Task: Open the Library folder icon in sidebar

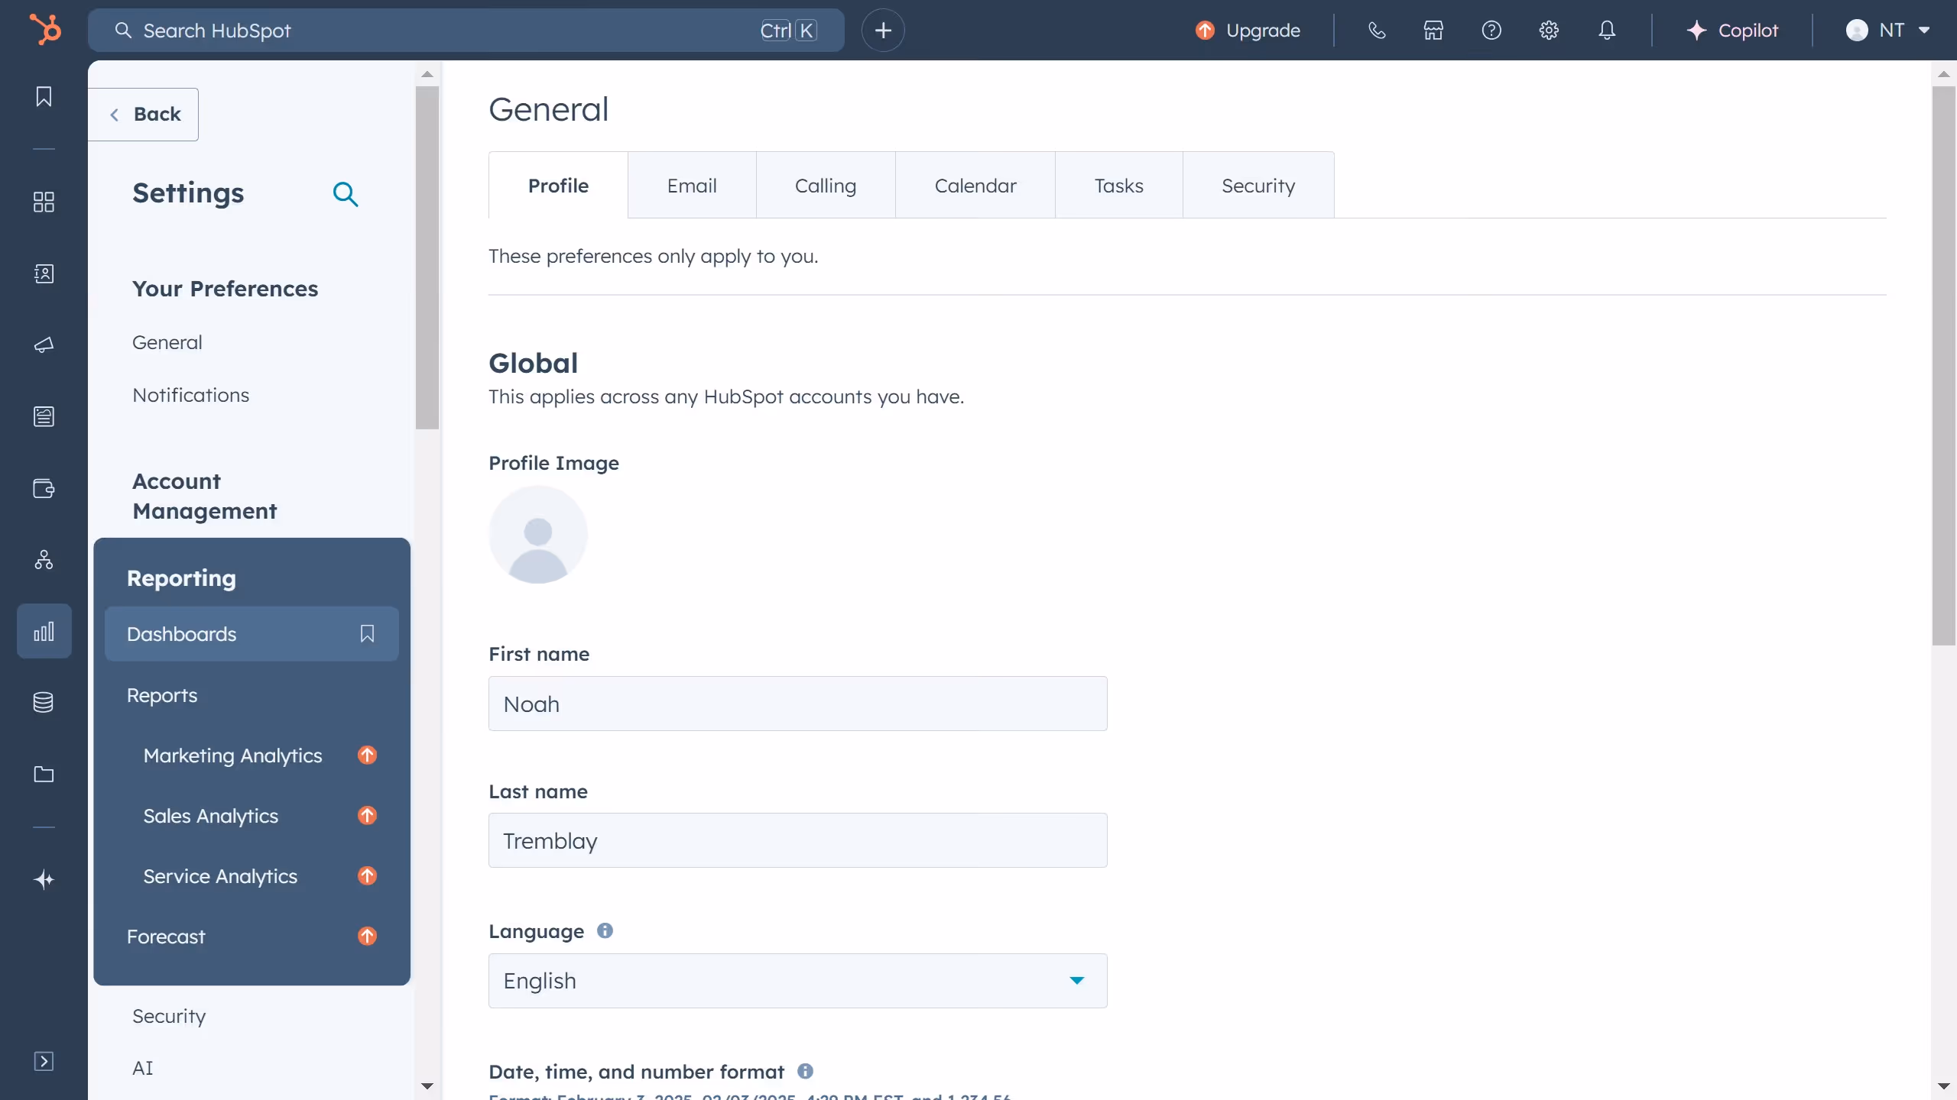Action: pyautogui.click(x=44, y=775)
